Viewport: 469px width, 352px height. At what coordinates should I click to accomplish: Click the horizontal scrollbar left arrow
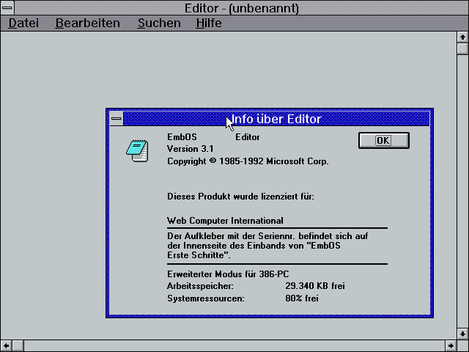pyautogui.click(x=7, y=345)
